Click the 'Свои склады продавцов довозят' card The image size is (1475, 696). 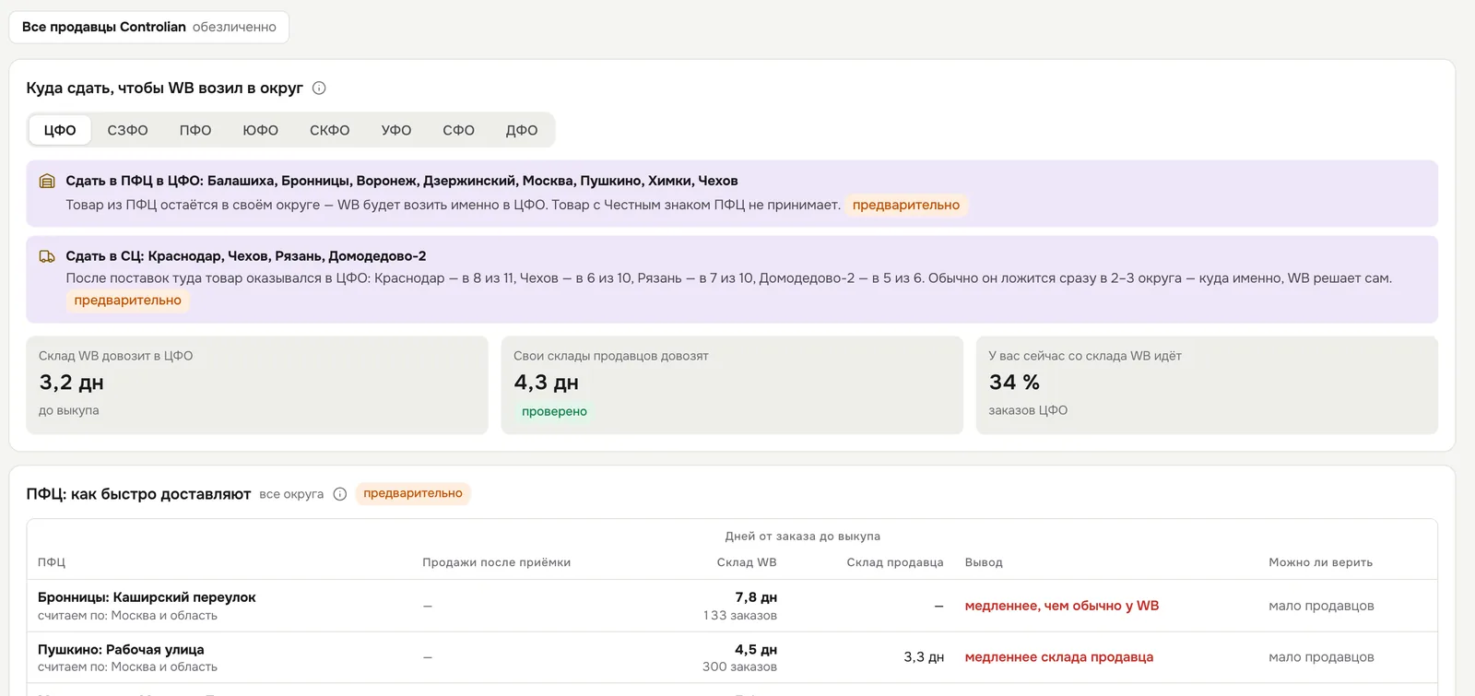pyautogui.click(x=732, y=384)
